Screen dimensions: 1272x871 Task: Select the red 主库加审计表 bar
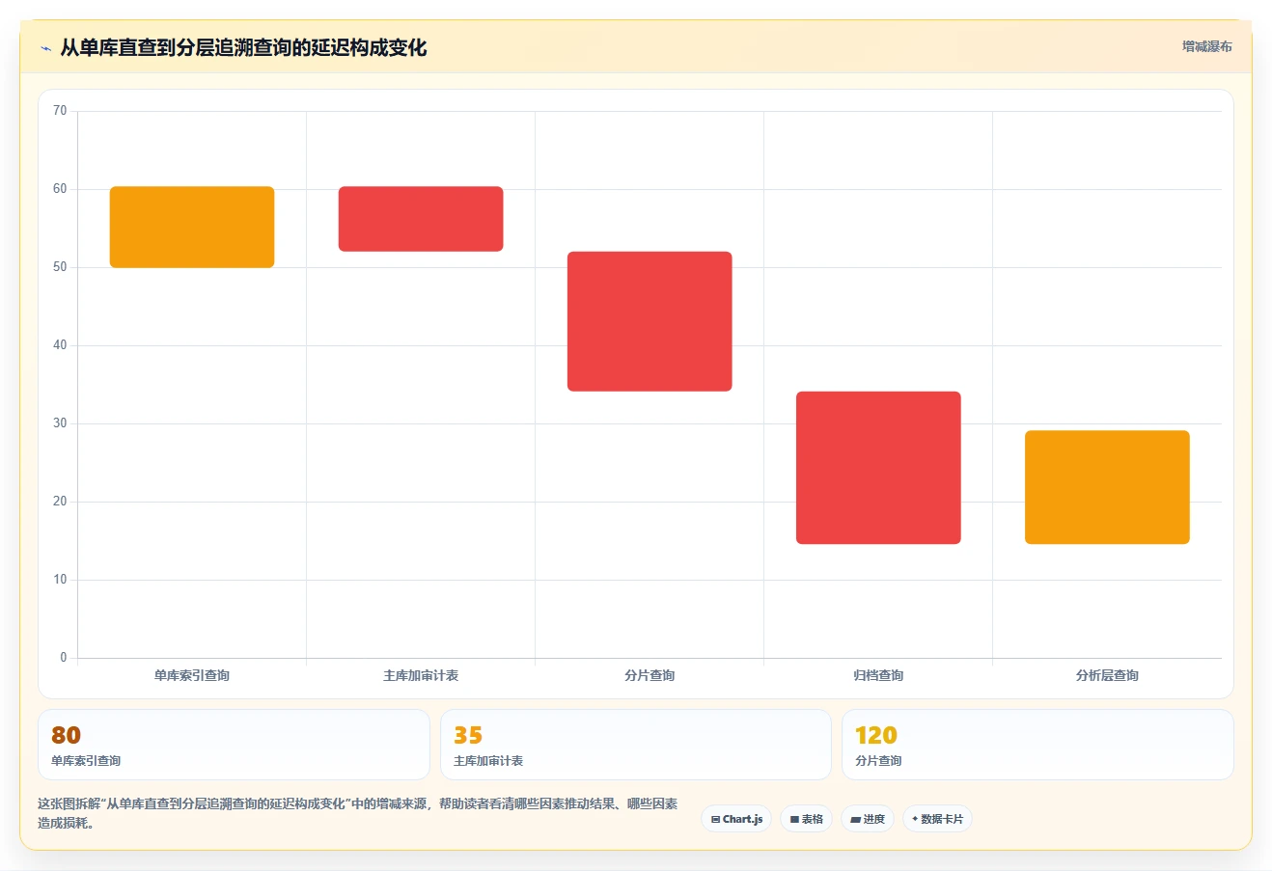421,219
